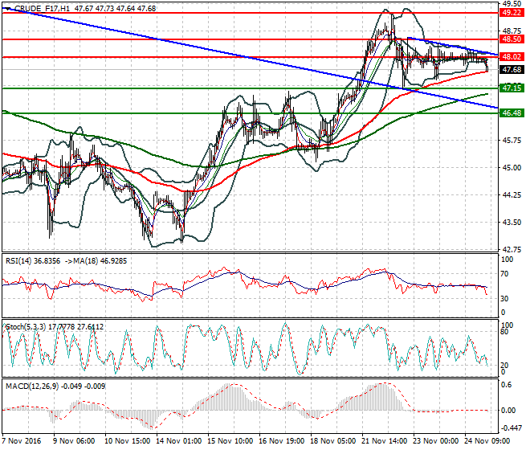Click the 10 Nov 15:00 time label

128,441
